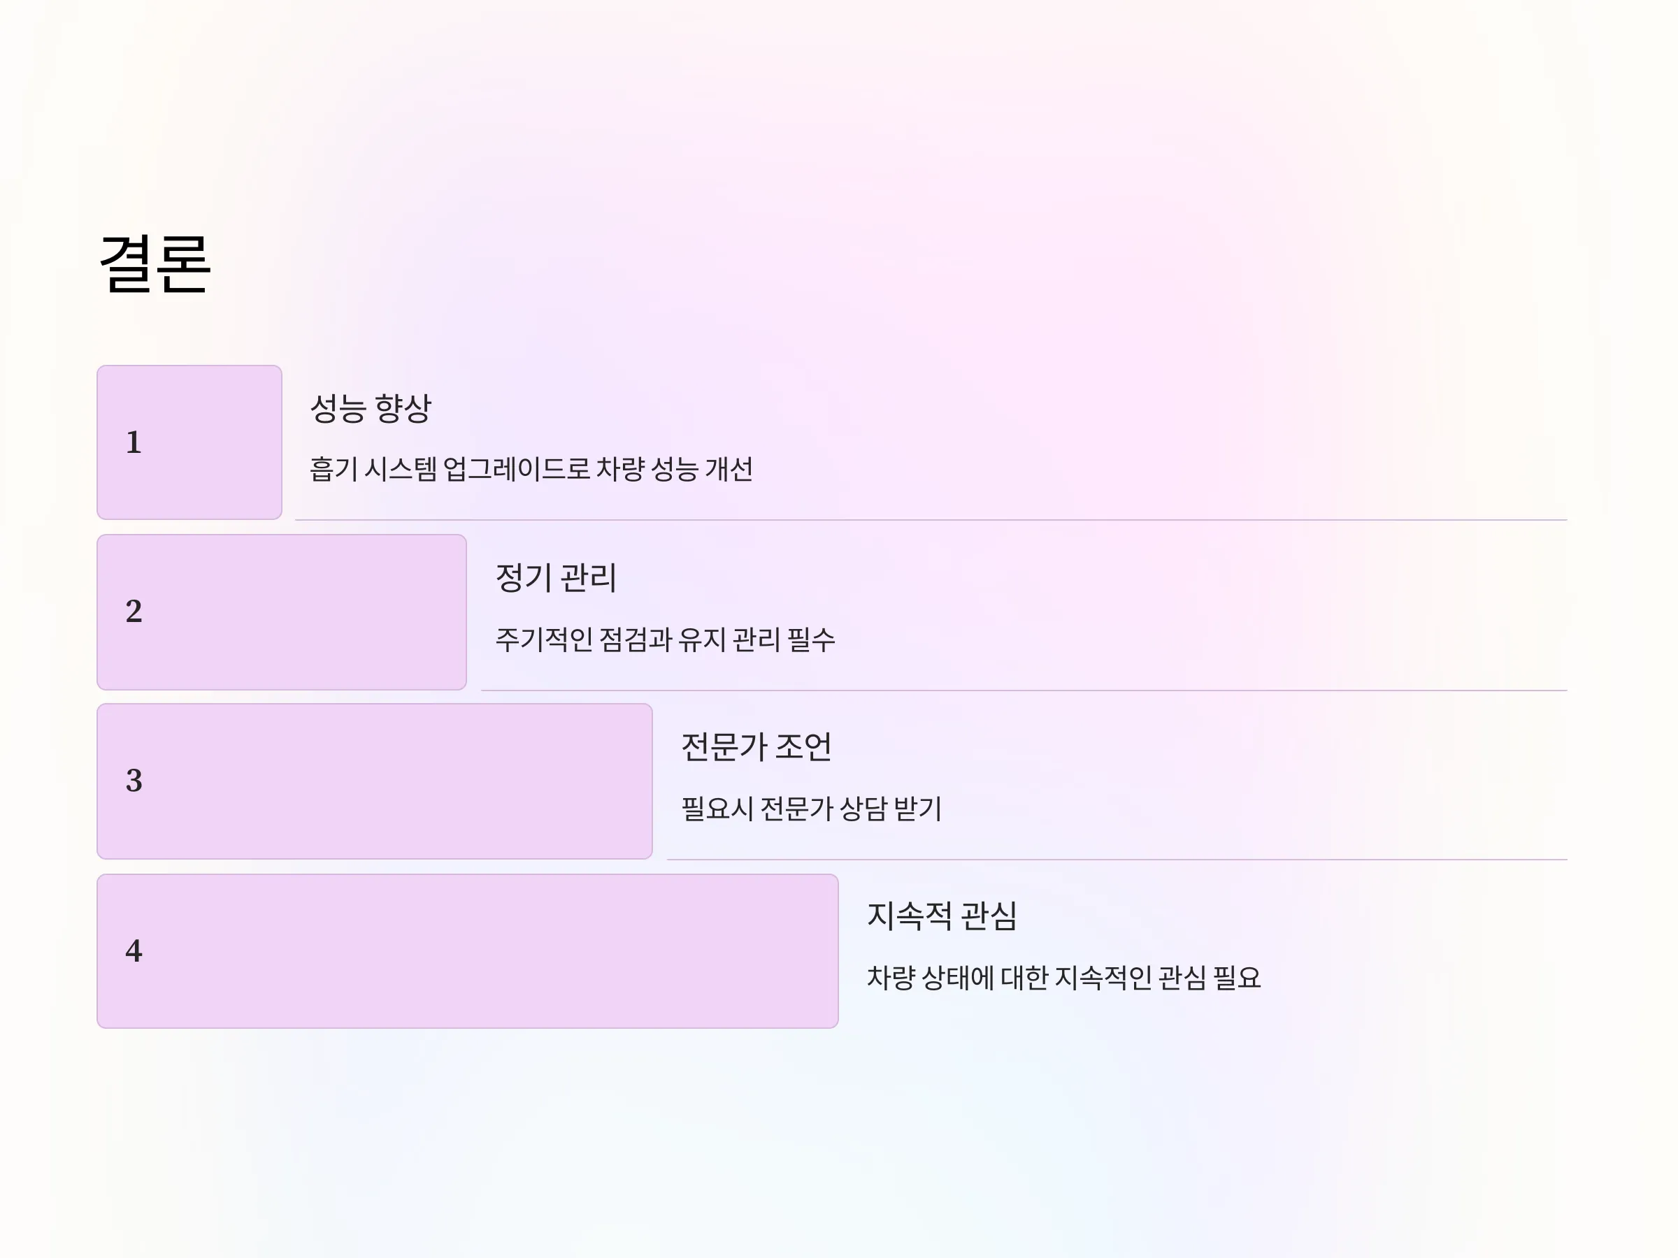The image size is (1678, 1258).
Task: Click the number 3 label
Action: click(134, 780)
